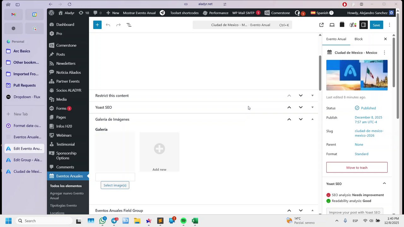Screen dimensions: 404x227
Task: Move Restrict this content metabox down
Action: 300,96
